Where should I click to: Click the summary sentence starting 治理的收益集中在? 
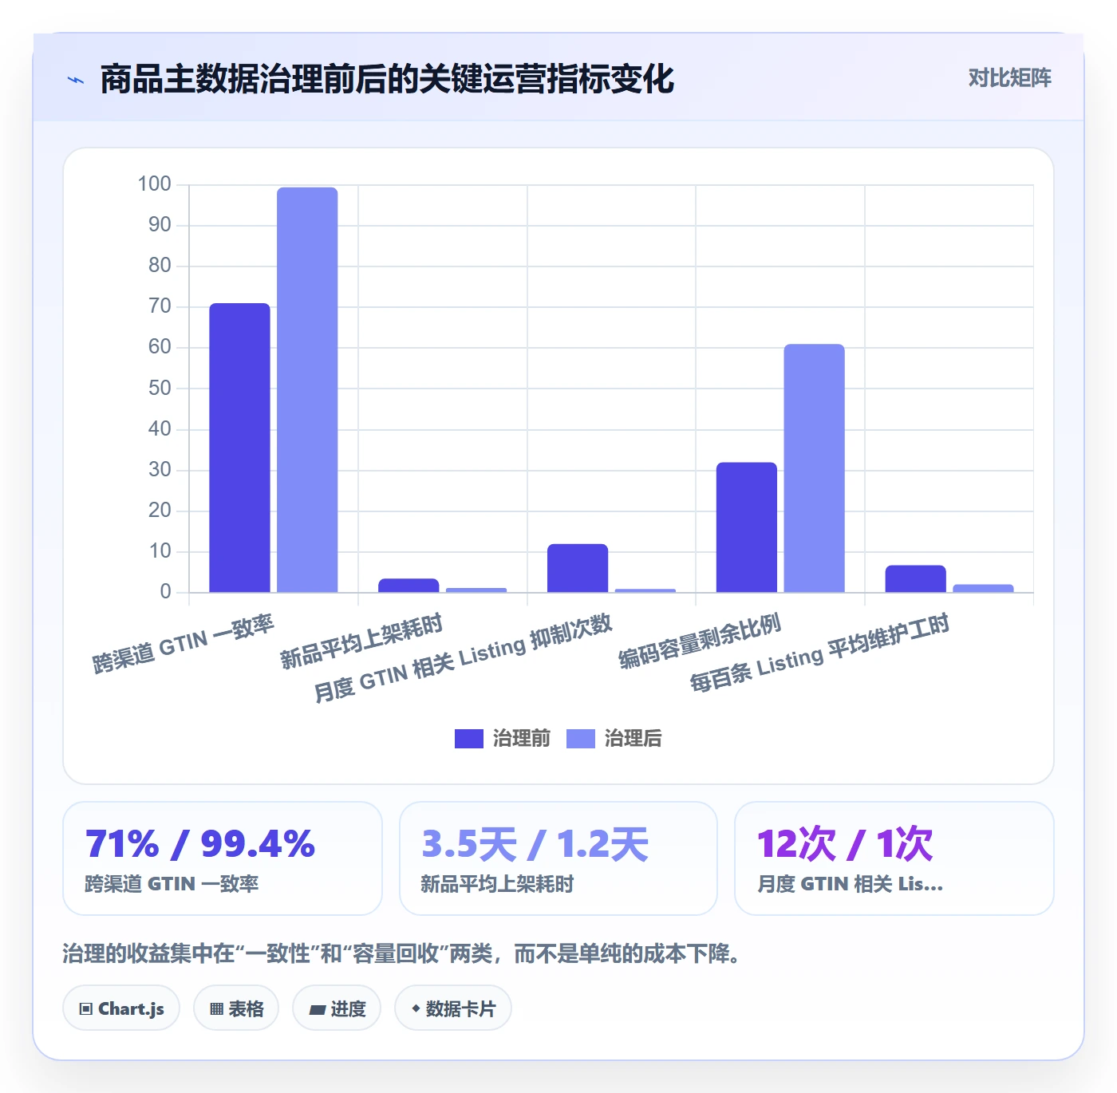(x=402, y=953)
